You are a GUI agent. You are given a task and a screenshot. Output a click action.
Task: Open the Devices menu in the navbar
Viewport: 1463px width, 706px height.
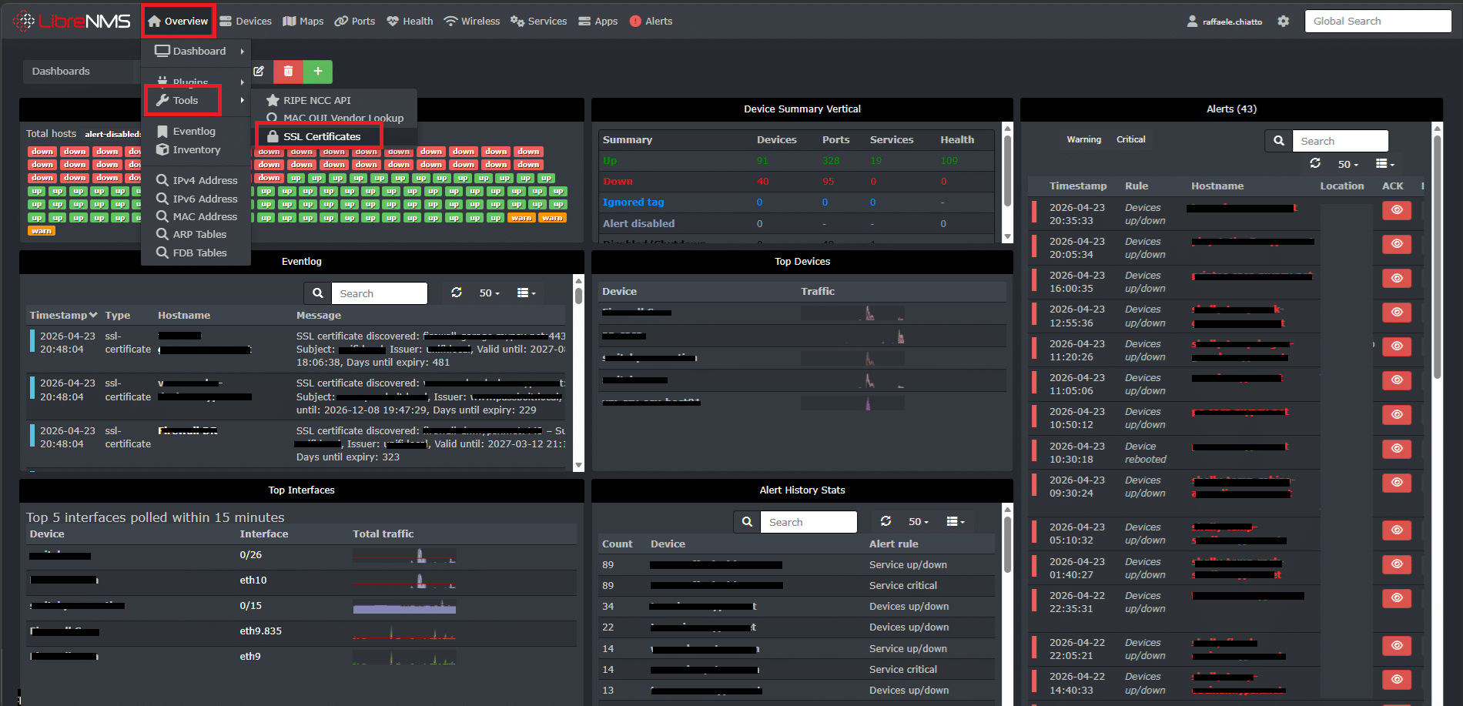(246, 22)
